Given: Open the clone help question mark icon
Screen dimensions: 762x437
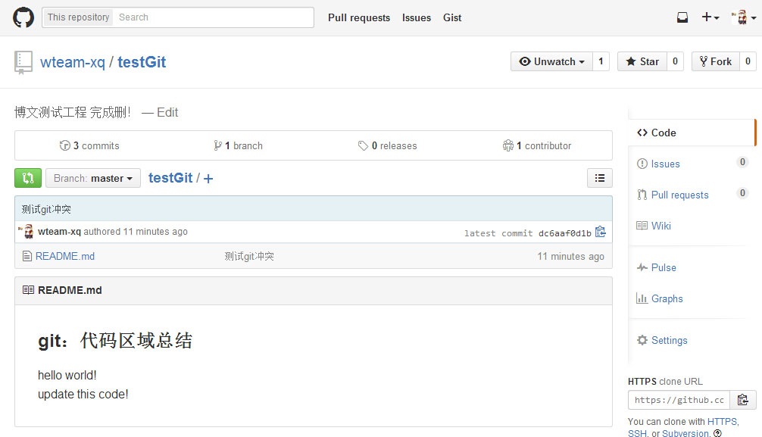Looking at the screenshot, I should [x=717, y=433].
